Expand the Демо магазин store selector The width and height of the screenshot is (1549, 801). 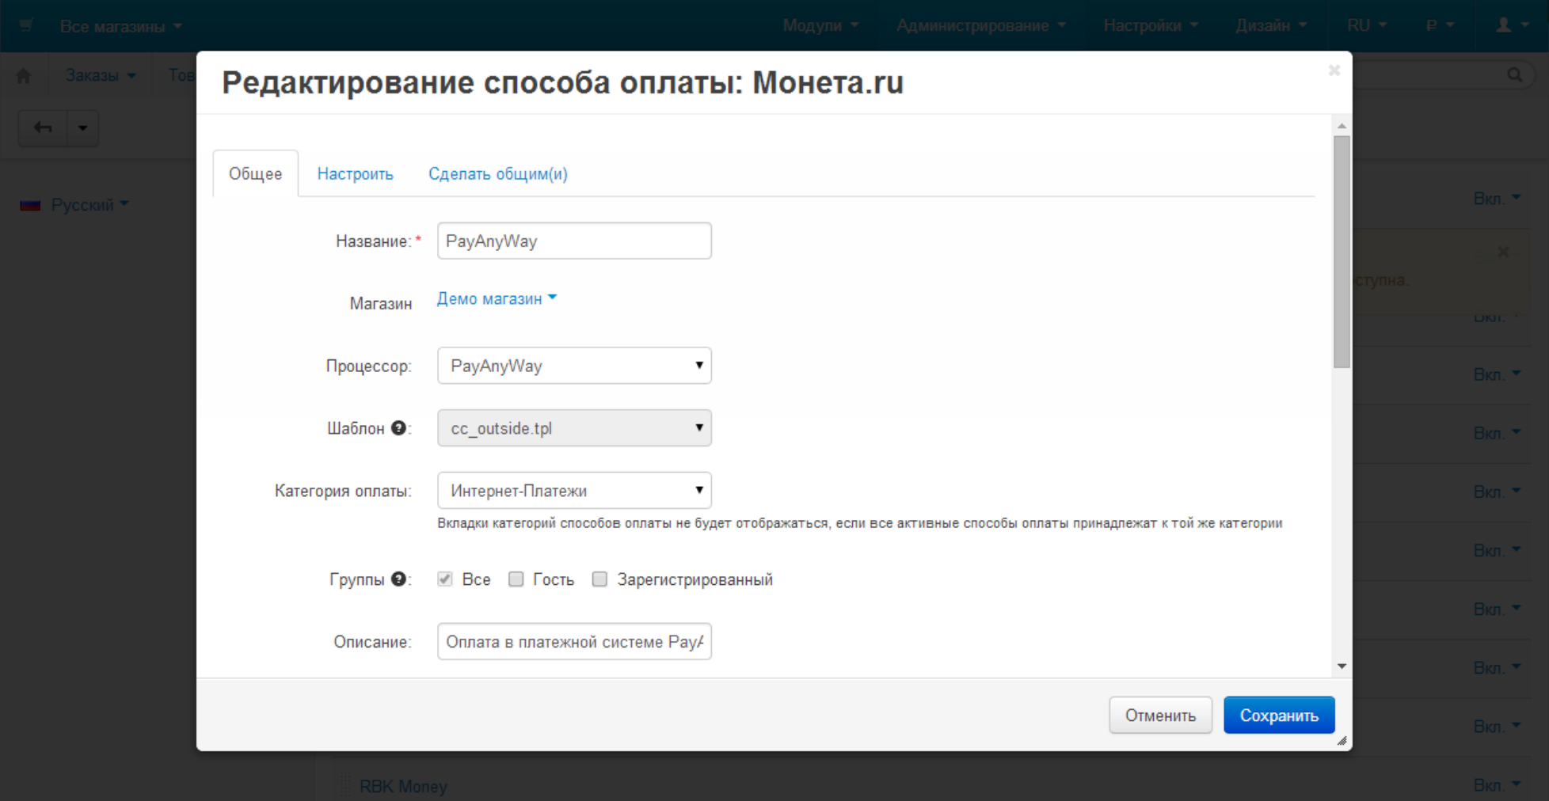pyautogui.click(x=497, y=298)
